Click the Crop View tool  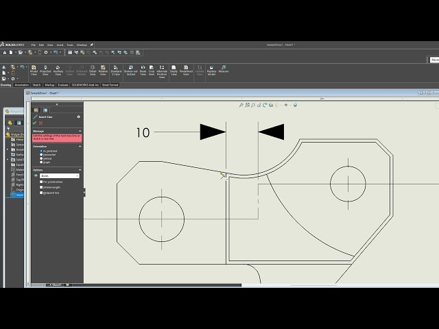152,70
